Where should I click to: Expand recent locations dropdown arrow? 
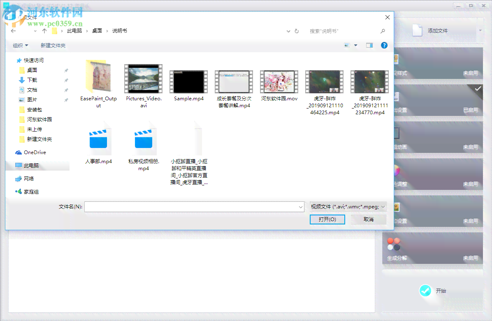click(x=35, y=31)
